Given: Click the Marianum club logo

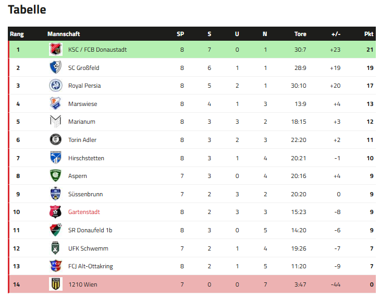Looking at the screenshot, I should (x=55, y=122).
